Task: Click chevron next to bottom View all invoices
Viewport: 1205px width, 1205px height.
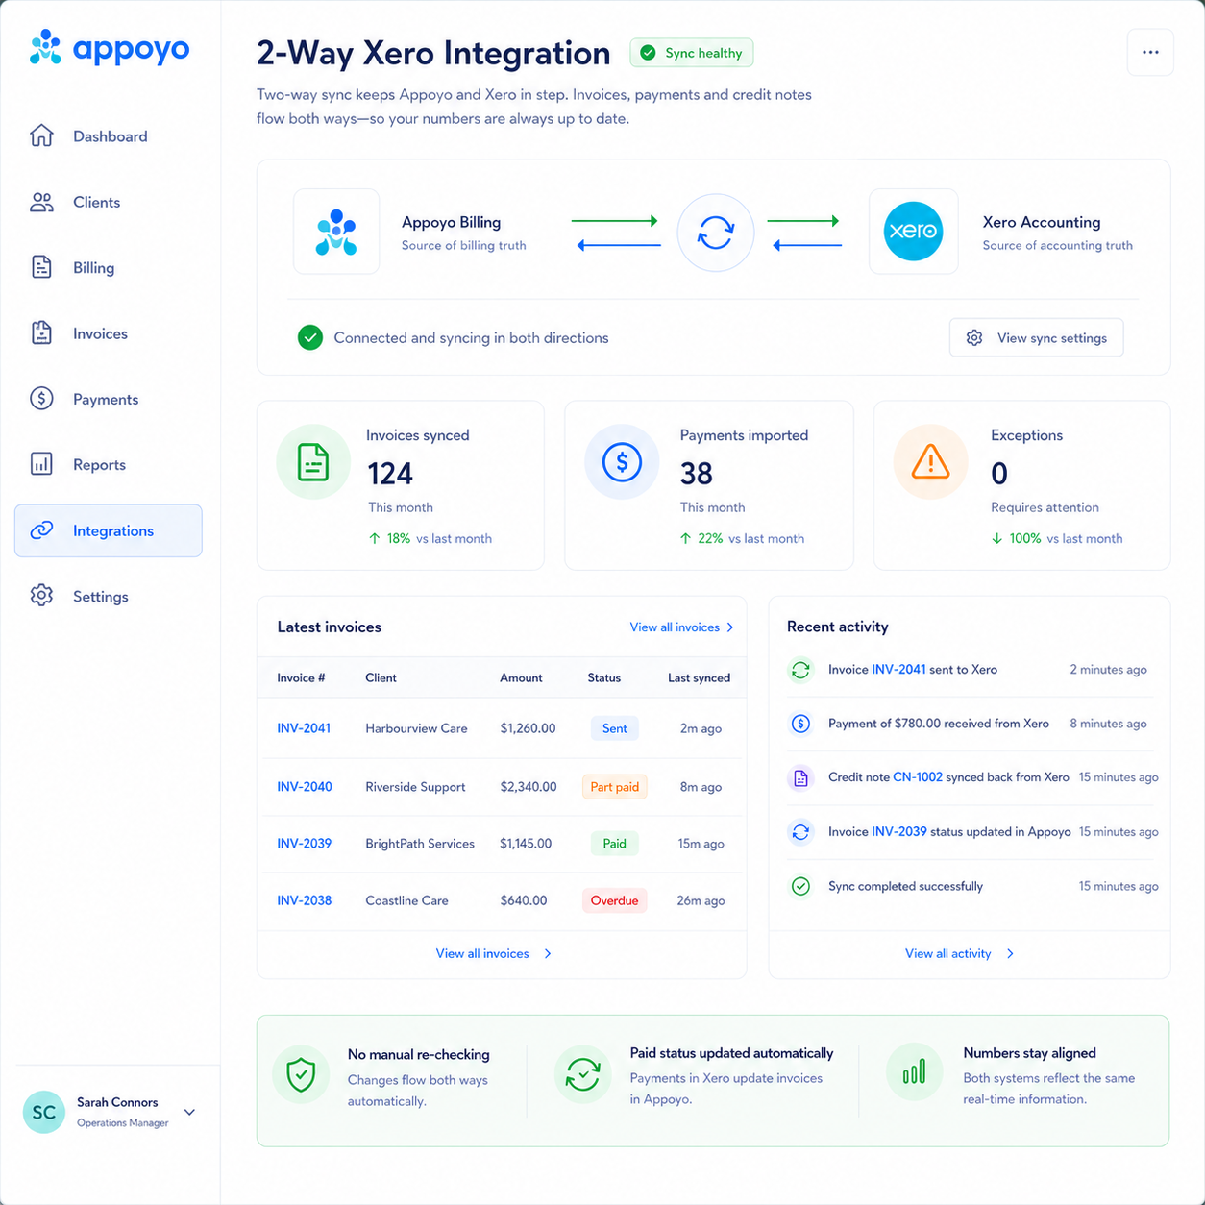Action: coord(548,954)
